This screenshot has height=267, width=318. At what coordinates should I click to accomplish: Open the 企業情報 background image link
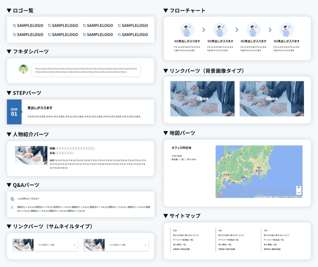(x=202, y=99)
